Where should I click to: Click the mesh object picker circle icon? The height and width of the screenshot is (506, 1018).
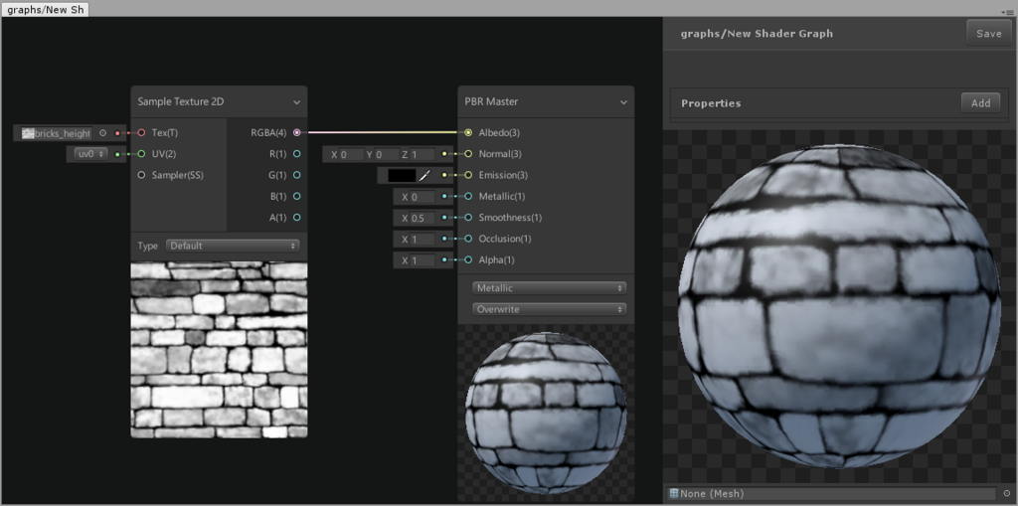(1007, 494)
